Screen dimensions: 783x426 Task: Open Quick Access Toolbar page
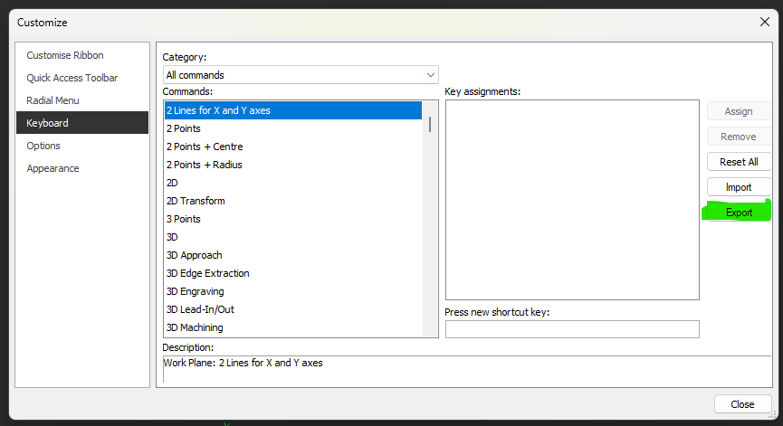tap(72, 78)
